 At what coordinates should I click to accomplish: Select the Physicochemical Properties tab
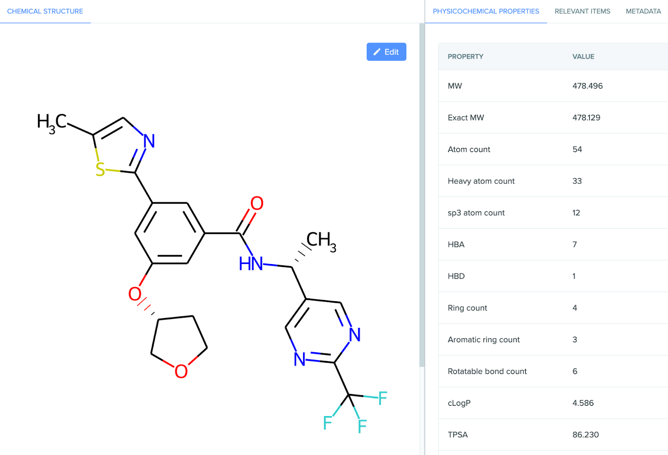click(x=486, y=11)
